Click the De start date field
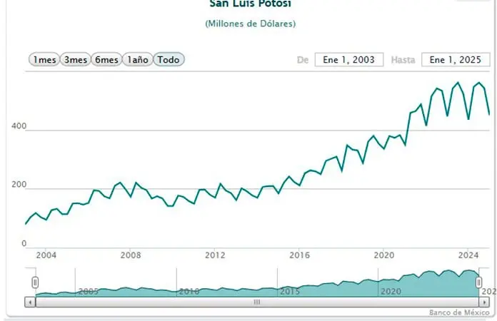This screenshot has height=321, width=497. pyautogui.click(x=349, y=60)
